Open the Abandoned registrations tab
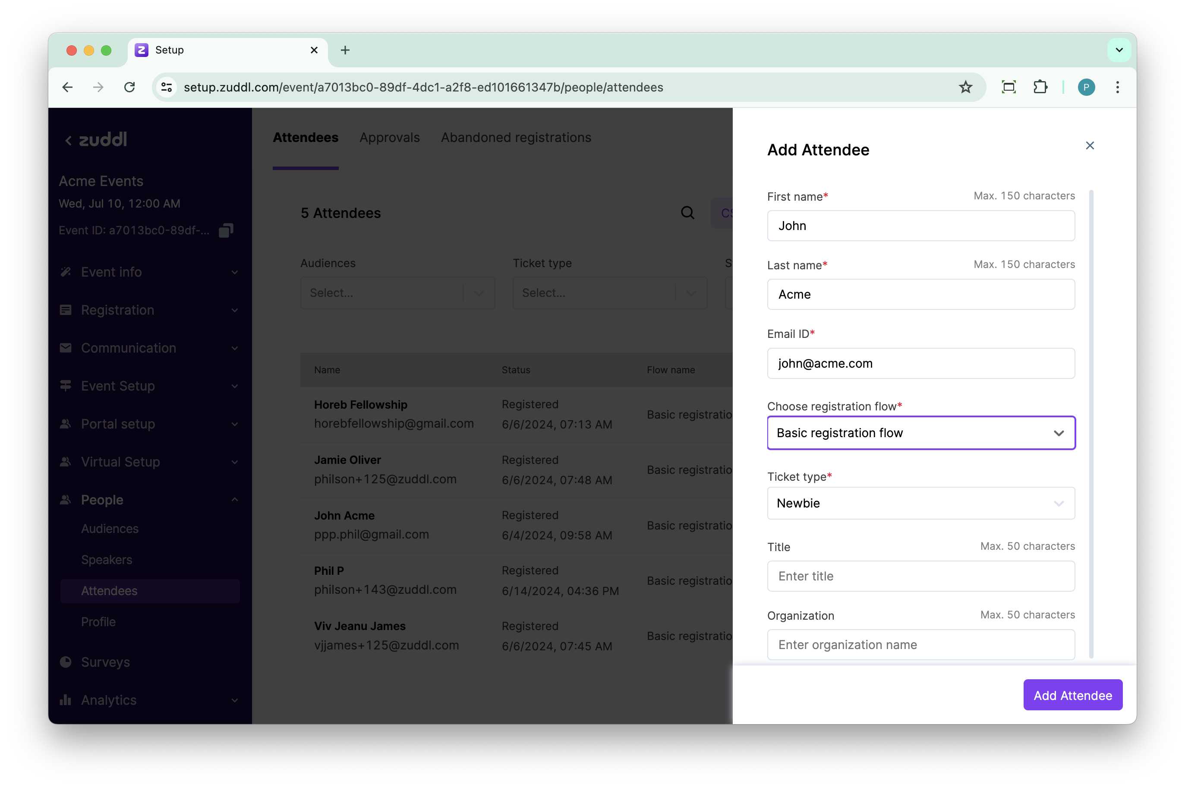Screen dimensions: 1185x788 point(516,138)
